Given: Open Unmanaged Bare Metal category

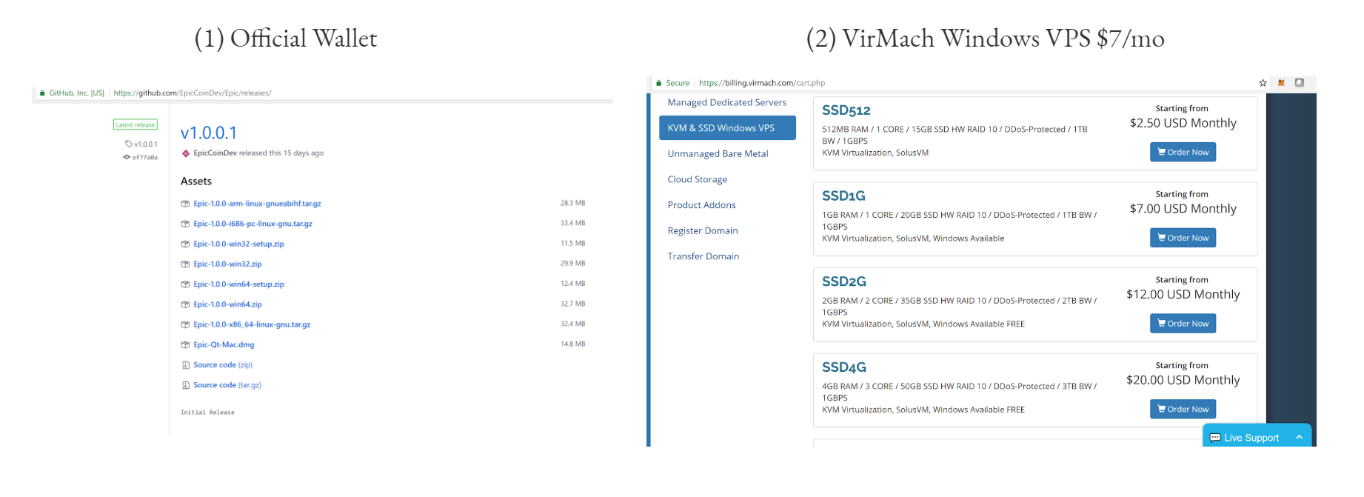Looking at the screenshot, I should click(x=718, y=153).
